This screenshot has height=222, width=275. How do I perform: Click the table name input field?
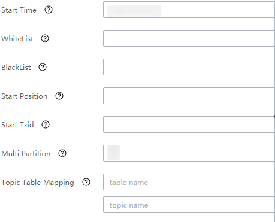coord(189,182)
